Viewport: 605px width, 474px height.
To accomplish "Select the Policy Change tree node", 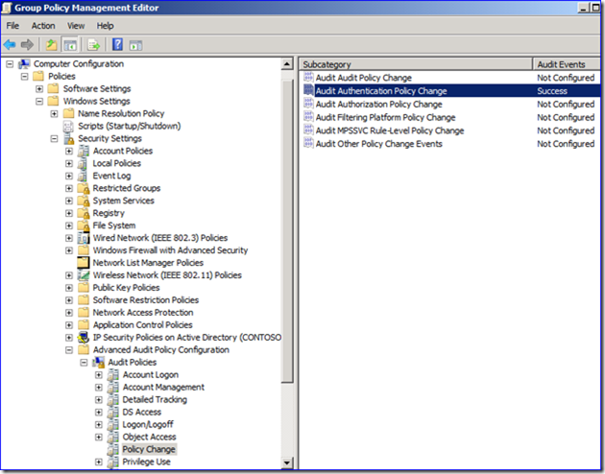I will pos(149,449).
